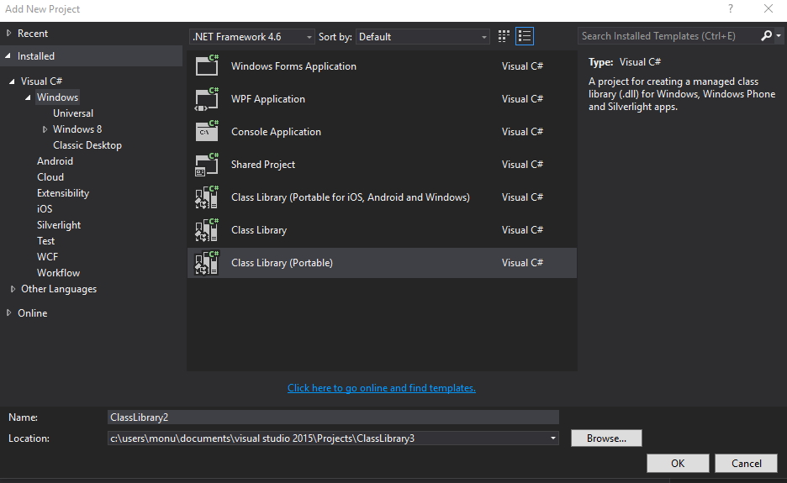Switch to medium icons list view
Image resolution: width=787 pixels, height=483 pixels.
[x=525, y=36]
